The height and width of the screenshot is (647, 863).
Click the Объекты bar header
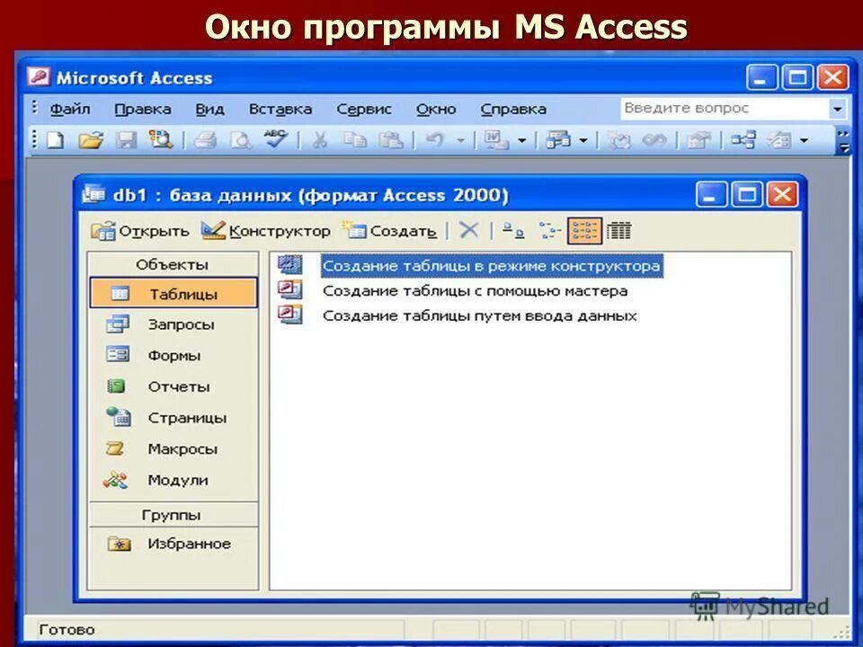[173, 264]
